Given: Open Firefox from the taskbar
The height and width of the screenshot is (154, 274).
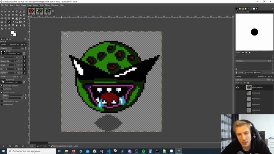Looking at the screenshot, I should pyautogui.click(x=74, y=151).
